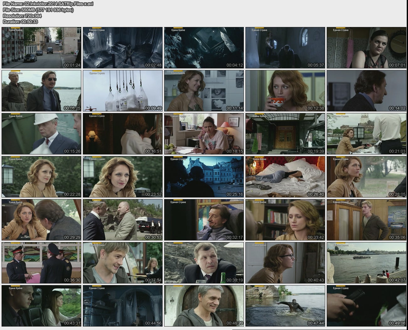Select the 00:42:07 river and boat thumbnail
This screenshot has height=330, width=408.
(366, 263)
